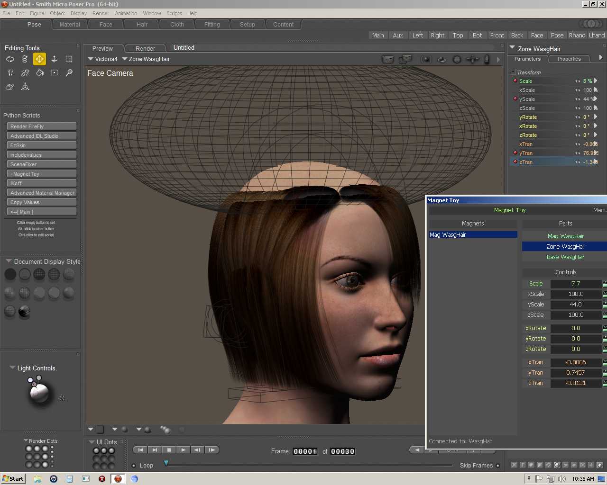This screenshot has height=485, width=607.
Task: Click the timeline playhead marker
Action: point(166,463)
